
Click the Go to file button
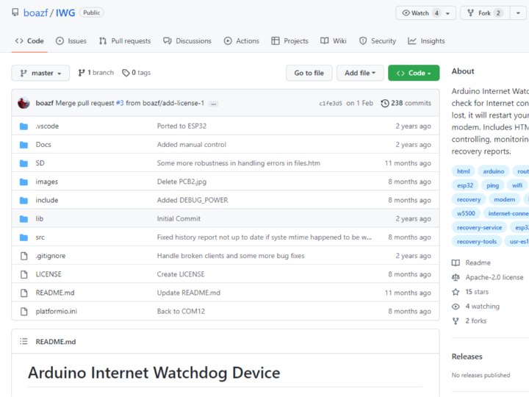click(309, 73)
